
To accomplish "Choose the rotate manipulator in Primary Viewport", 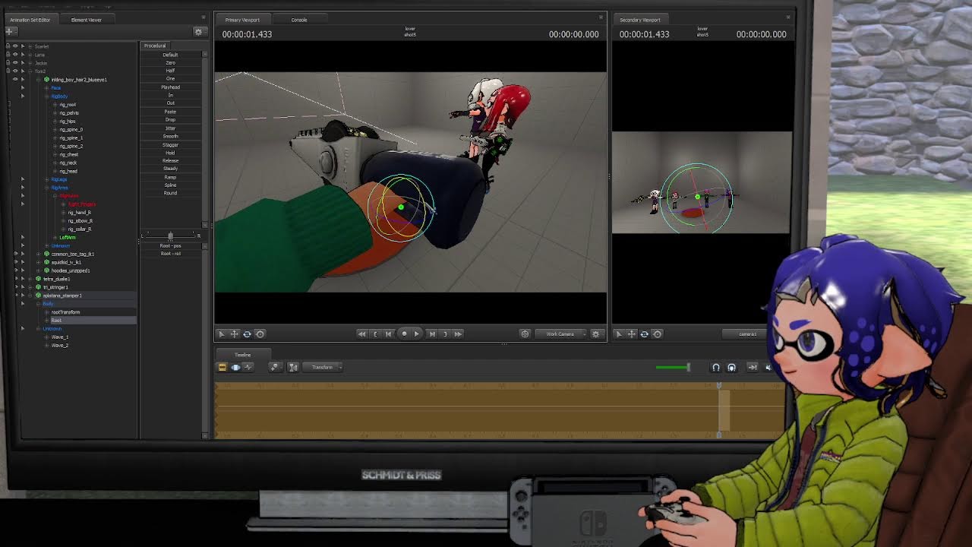I will click(247, 334).
